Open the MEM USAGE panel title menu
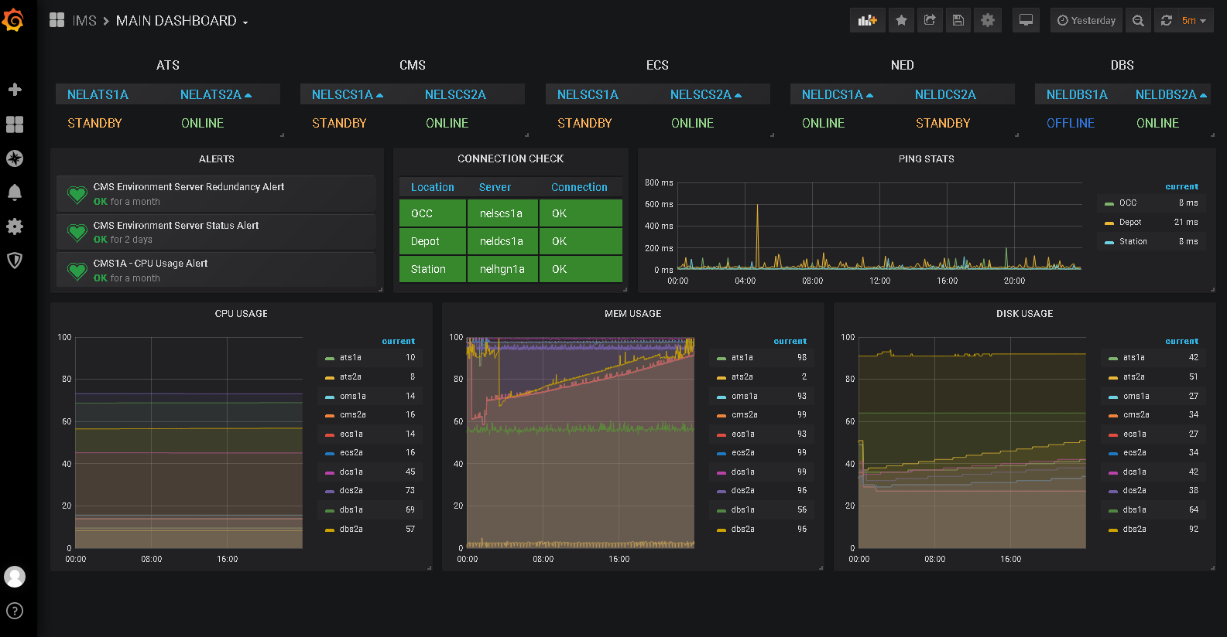The image size is (1227, 637). point(633,313)
